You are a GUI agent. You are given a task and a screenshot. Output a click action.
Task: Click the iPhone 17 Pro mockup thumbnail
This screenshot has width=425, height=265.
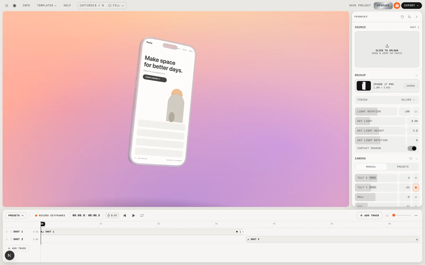pyautogui.click(x=364, y=86)
